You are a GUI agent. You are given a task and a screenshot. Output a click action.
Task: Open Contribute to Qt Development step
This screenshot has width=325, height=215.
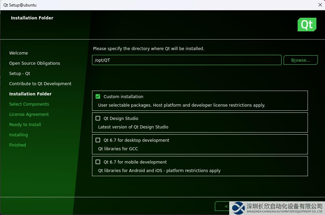coord(40,83)
